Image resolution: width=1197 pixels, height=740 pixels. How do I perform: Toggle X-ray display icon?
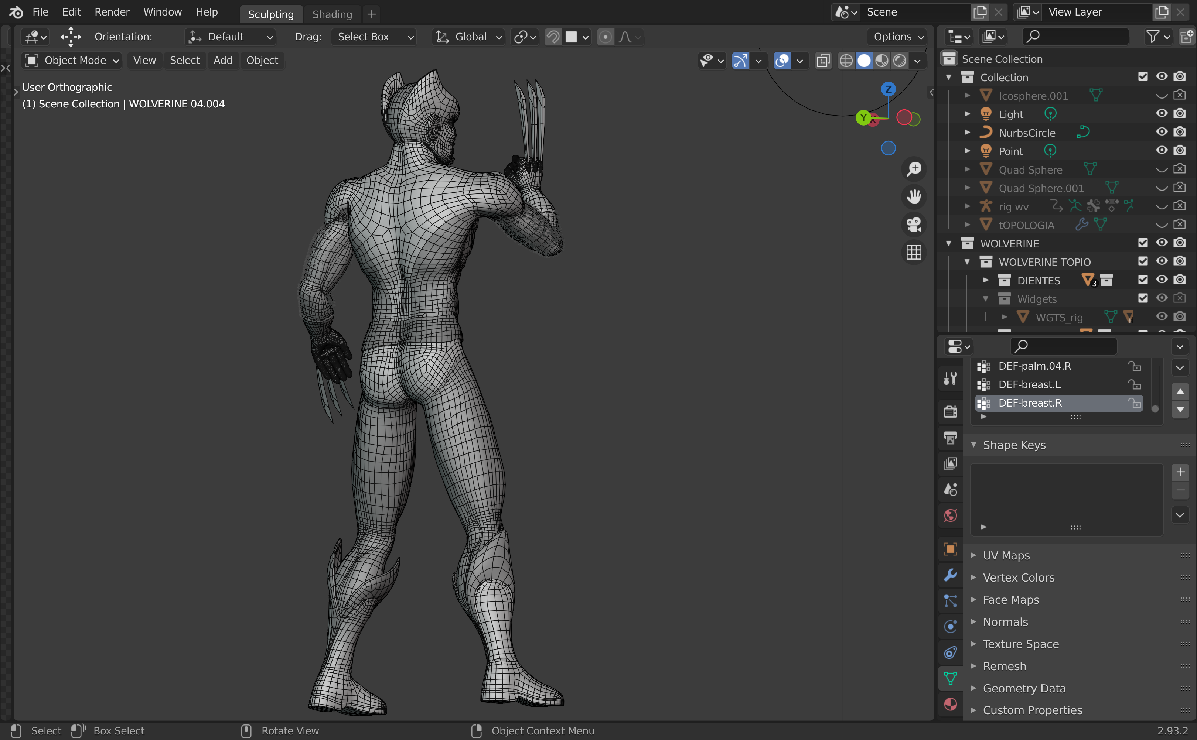click(x=823, y=61)
